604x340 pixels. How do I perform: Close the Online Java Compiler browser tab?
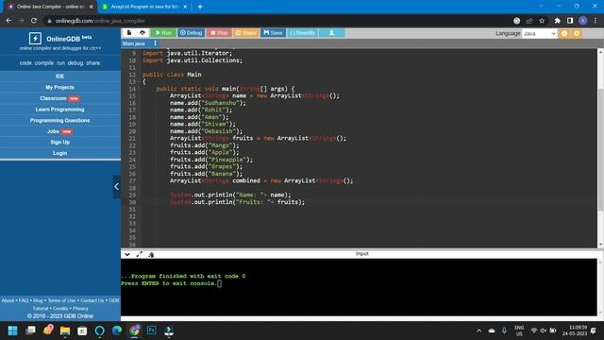pos(91,7)
